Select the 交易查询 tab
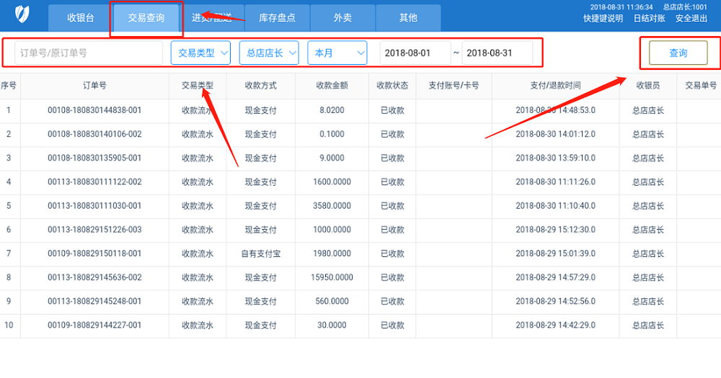The height and width of the screenshot is (378, 721). pyautogui.click(x=146, y=18)
